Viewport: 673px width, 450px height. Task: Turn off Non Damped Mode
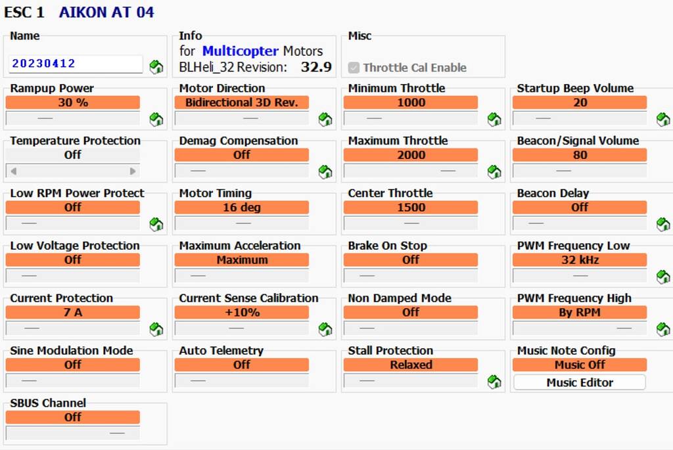click(x=411, y=313)
